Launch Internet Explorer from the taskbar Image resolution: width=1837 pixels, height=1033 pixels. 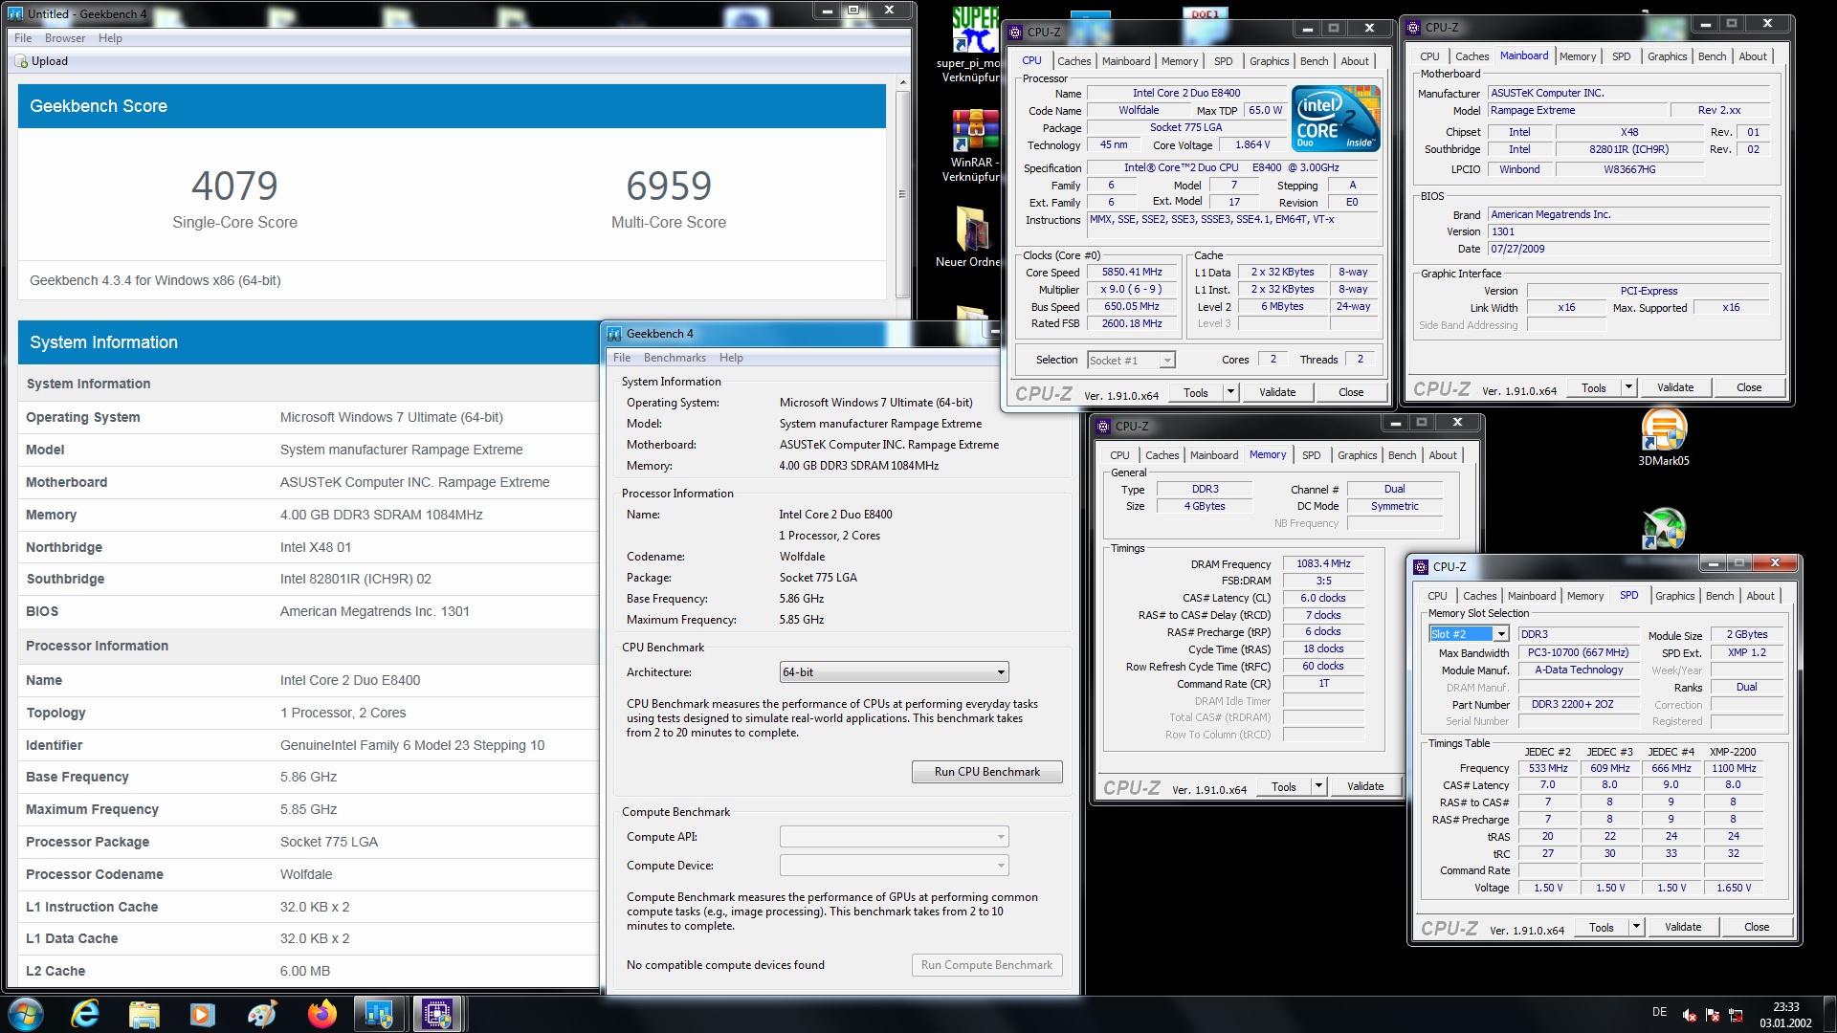(85, 1014)
